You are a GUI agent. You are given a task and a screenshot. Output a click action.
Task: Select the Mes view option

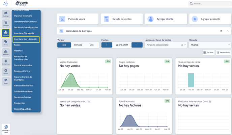[x=92, y=45]
